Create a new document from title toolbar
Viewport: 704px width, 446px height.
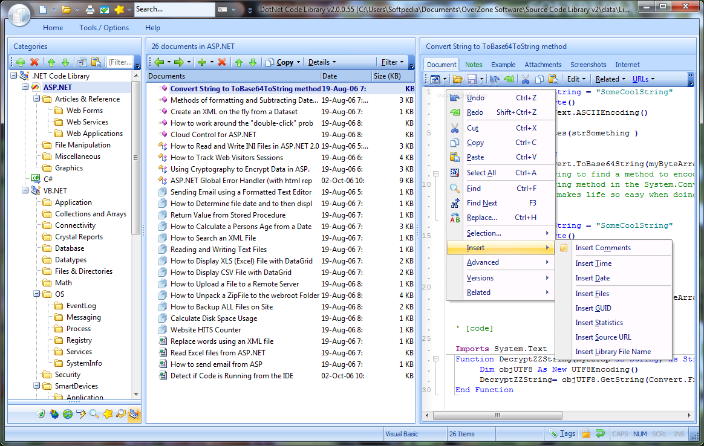tap(43, 9)
